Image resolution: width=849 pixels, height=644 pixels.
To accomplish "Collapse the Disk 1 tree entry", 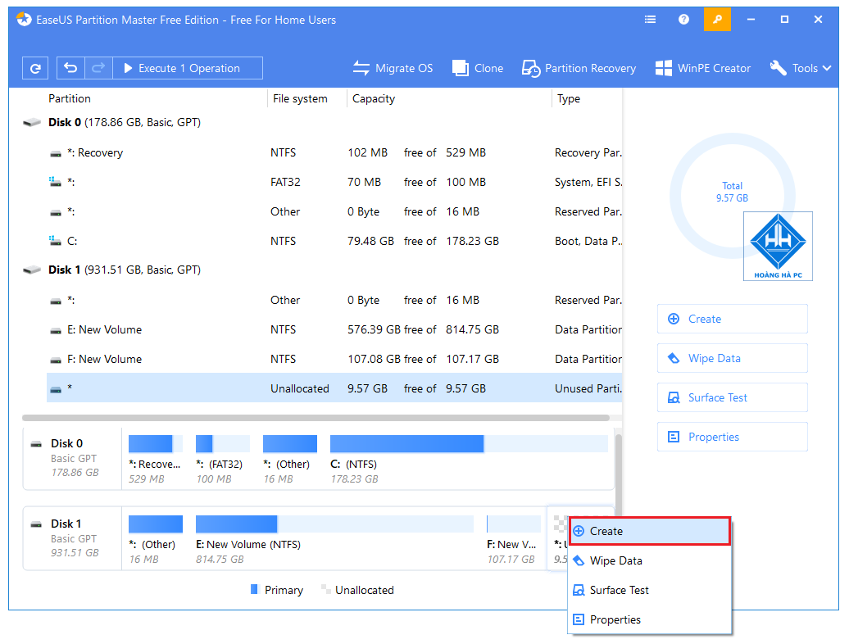I will coord(31,269).
